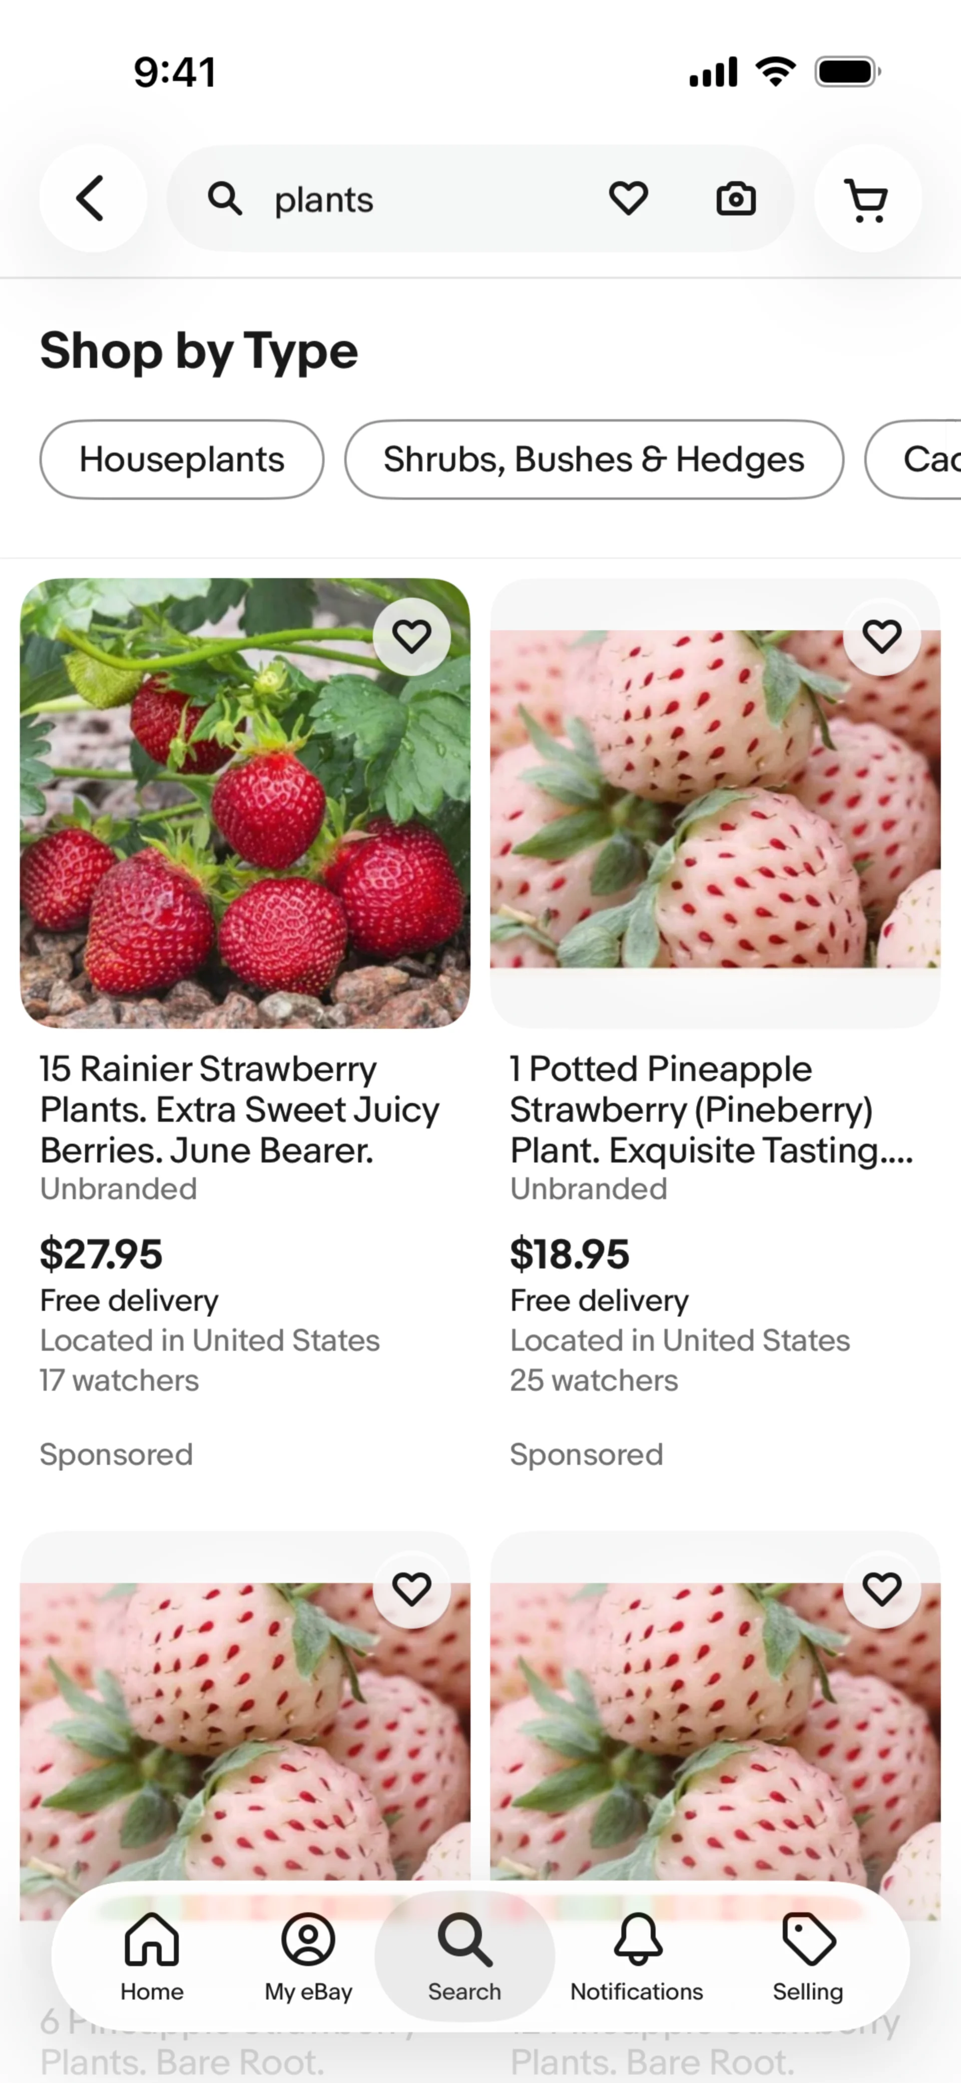
Task: Watch the Potted Pineapple Strawberry listing
Action: pyautogui.click(x=882, y=637)
